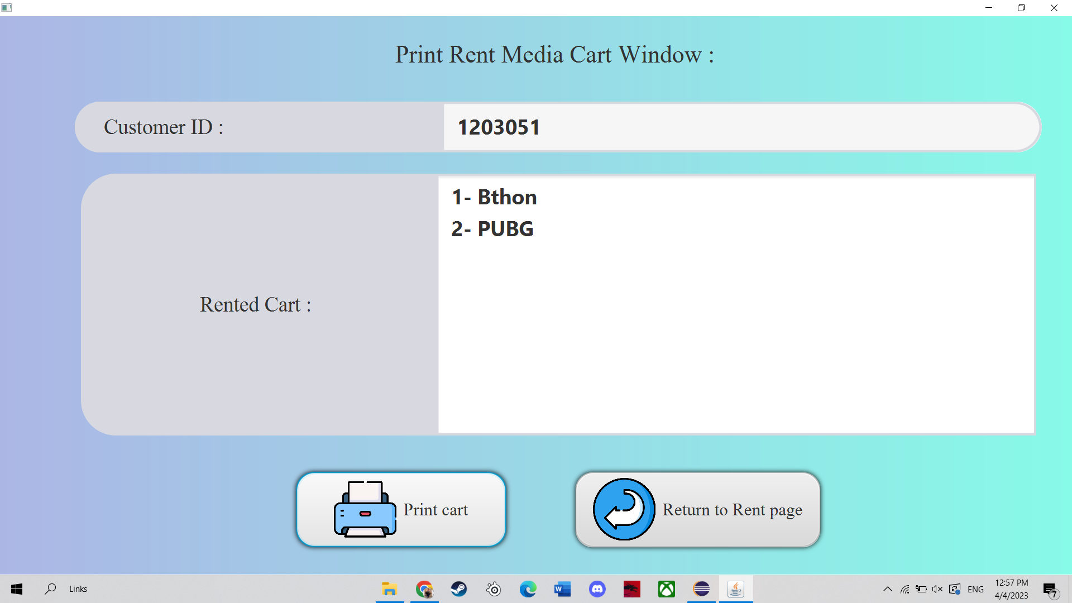Click the blue return arrow icon

(x=624, y=509)
